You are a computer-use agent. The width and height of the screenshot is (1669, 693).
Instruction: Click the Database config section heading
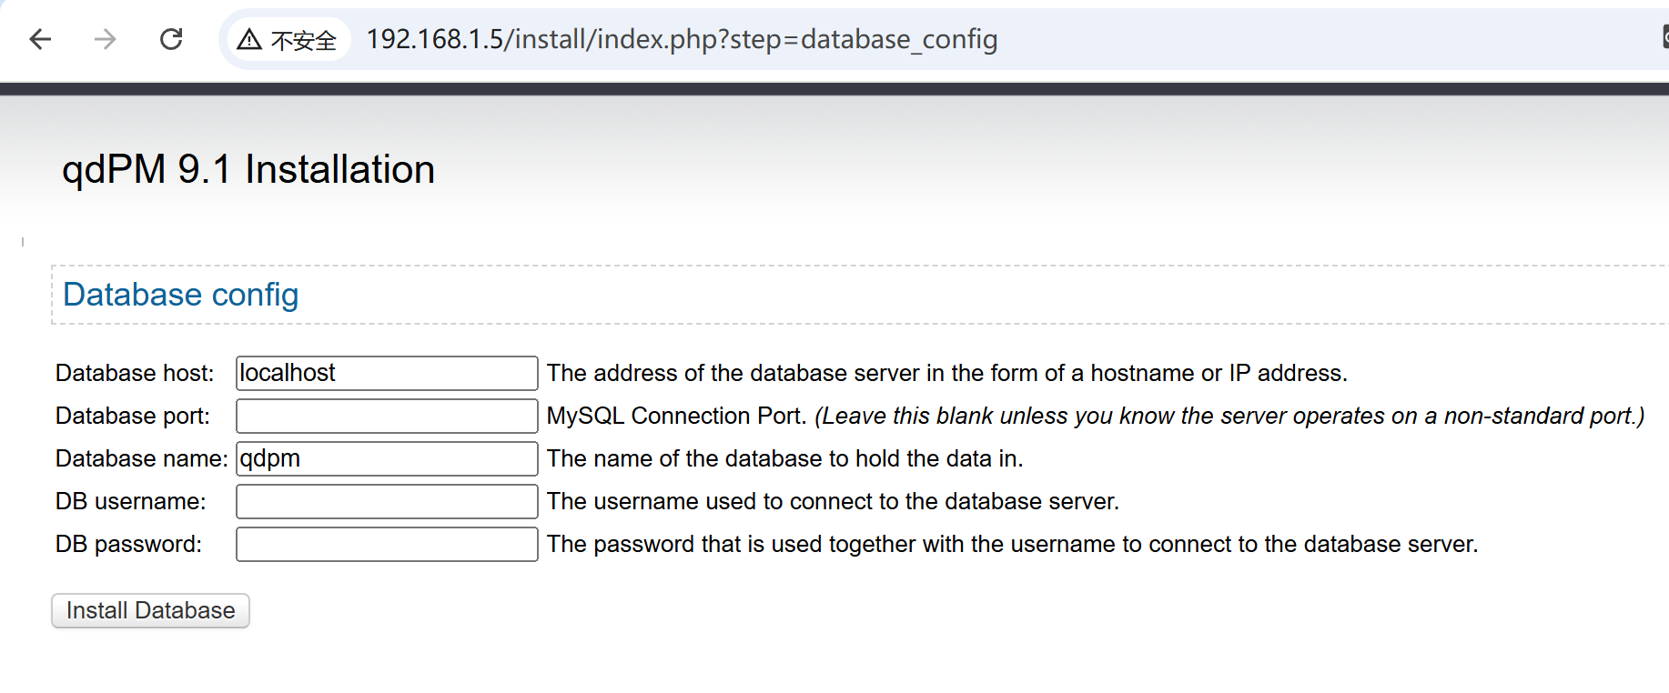point(180,295)
